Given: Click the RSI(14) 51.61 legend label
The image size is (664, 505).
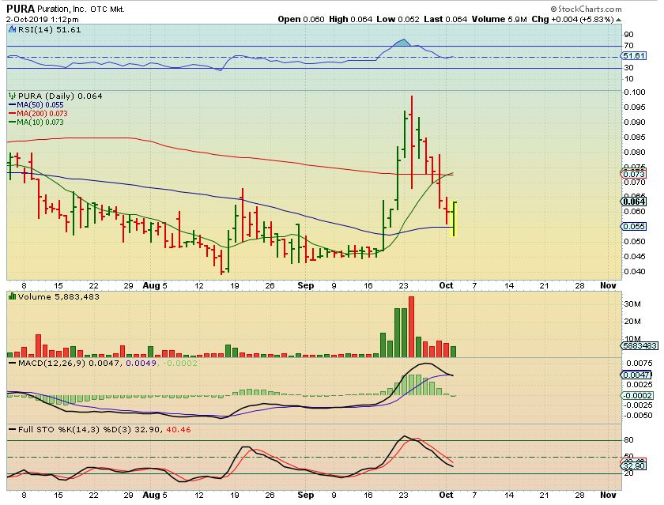Looking at the screenshot, I should point(49,29).
